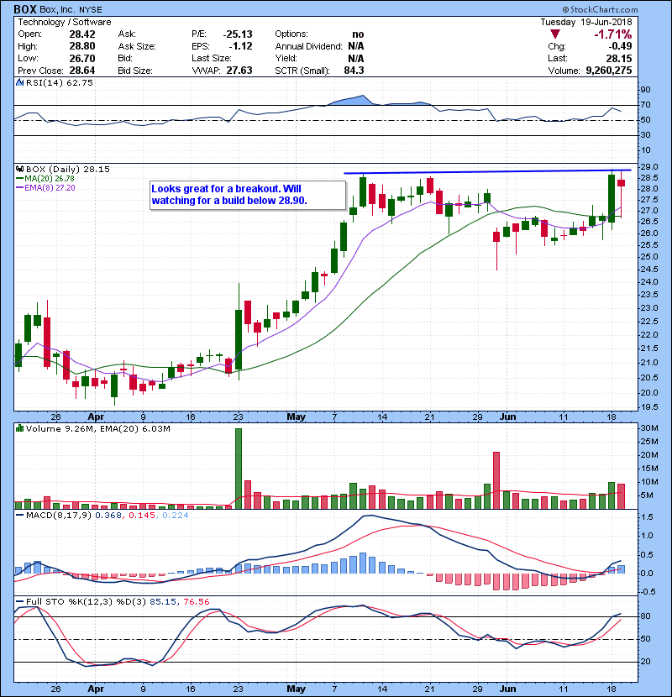Click the Last value in the header
672x697 pixels.
coord(619,58)
